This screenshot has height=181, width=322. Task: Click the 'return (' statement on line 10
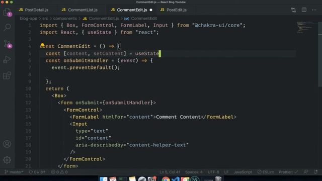57,88
